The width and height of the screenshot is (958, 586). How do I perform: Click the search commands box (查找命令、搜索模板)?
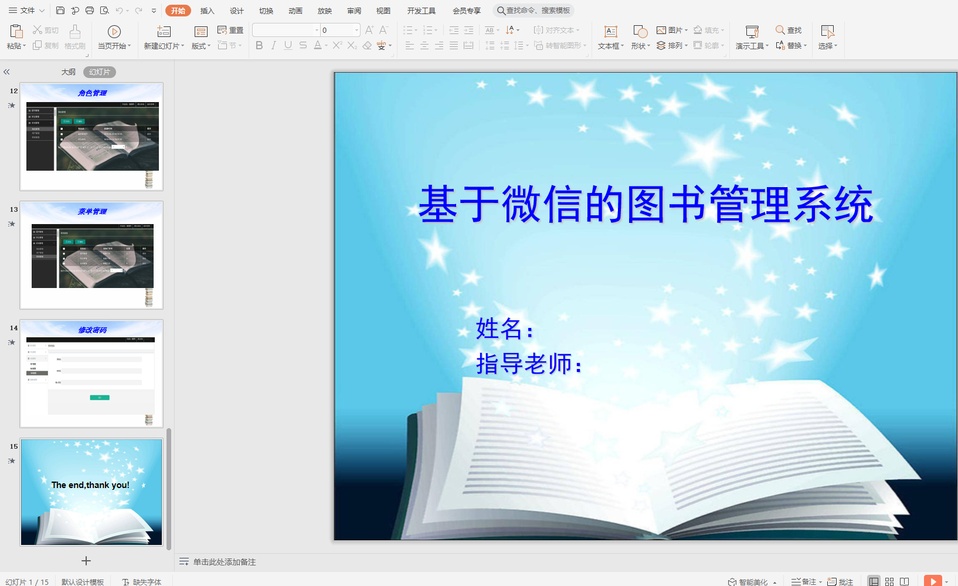pos(534,11)
